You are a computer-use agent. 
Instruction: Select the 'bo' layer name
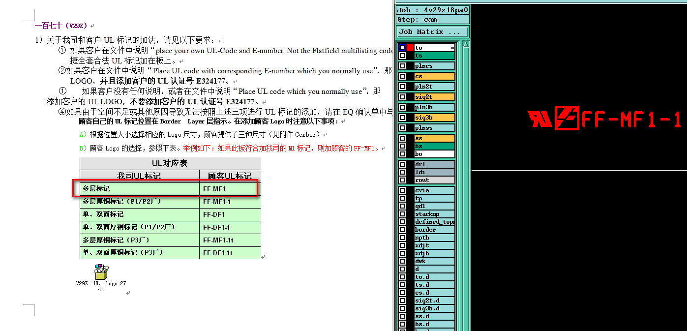coord(435,154)
